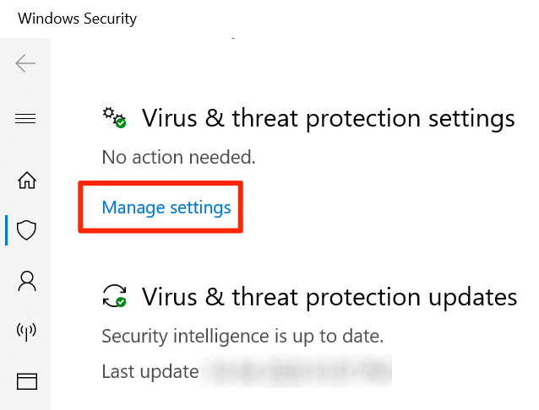Click the refresh arrows icon beside protection updates

114,296
